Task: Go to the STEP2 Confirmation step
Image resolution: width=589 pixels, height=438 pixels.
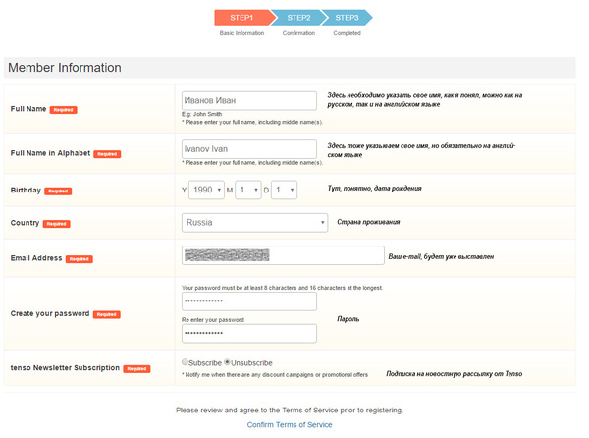Action: 298,18
